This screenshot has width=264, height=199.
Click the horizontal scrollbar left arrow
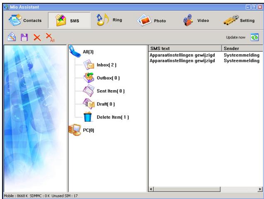pyautogui.click(x=151, y=189)
